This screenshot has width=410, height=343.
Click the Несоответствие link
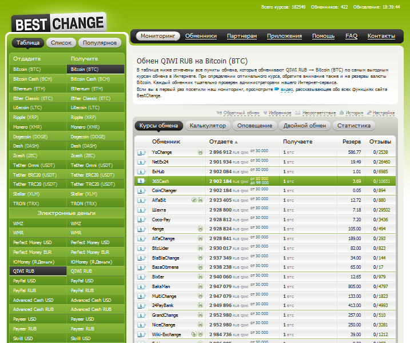pos(319,113)
